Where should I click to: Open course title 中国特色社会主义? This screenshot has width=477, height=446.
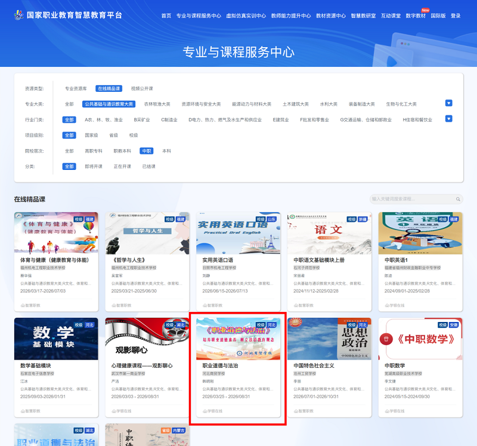click(x=314, y=366)
